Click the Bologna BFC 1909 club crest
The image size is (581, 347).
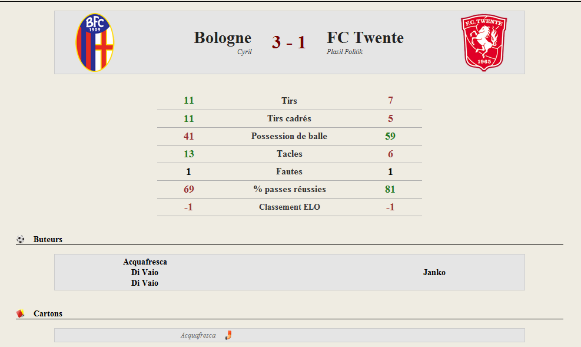pyautogui.click(x=95, y=42)
